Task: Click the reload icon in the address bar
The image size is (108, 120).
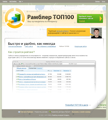Action: point(69,64)
